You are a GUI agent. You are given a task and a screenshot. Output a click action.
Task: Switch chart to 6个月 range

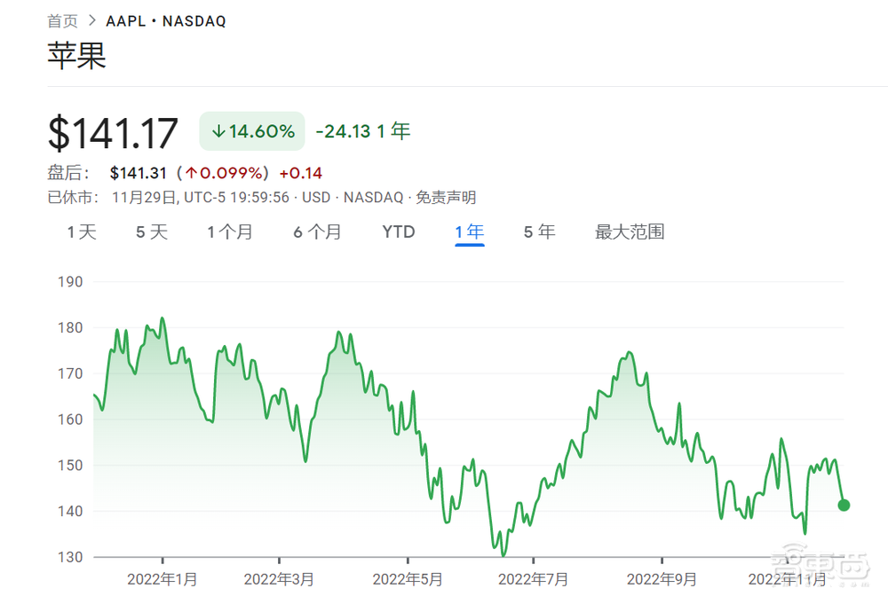pyautogui.click(x=317, y=232)
